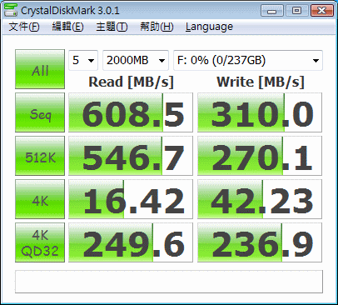The image size is (338, 305).
Task: Start the 4K QD32 benchmark test
Action: (40, 242)
